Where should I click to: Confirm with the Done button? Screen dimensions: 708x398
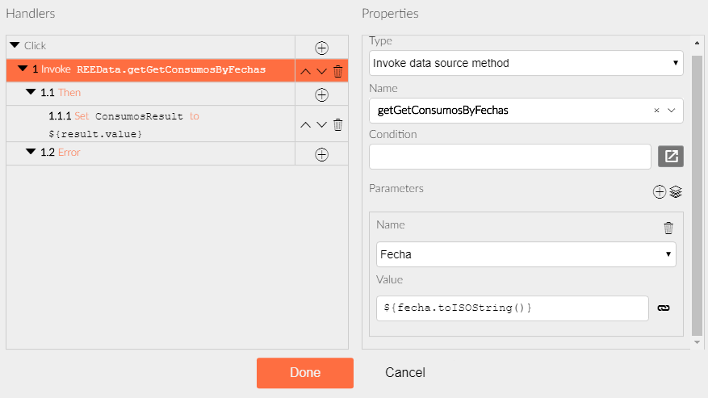tap(305, 373)
